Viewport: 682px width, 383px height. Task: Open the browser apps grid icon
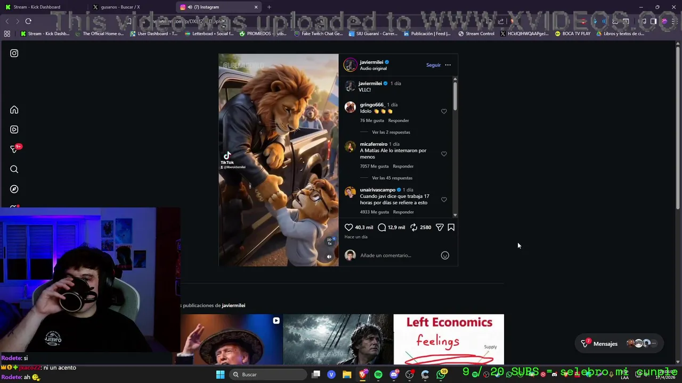(7, 34)
